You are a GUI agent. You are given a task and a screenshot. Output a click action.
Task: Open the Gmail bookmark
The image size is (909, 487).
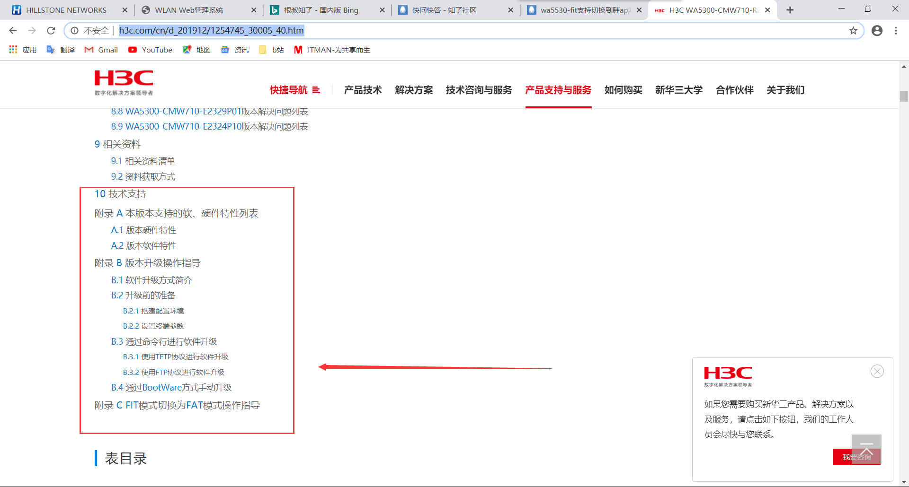click(x=101, y=50)
